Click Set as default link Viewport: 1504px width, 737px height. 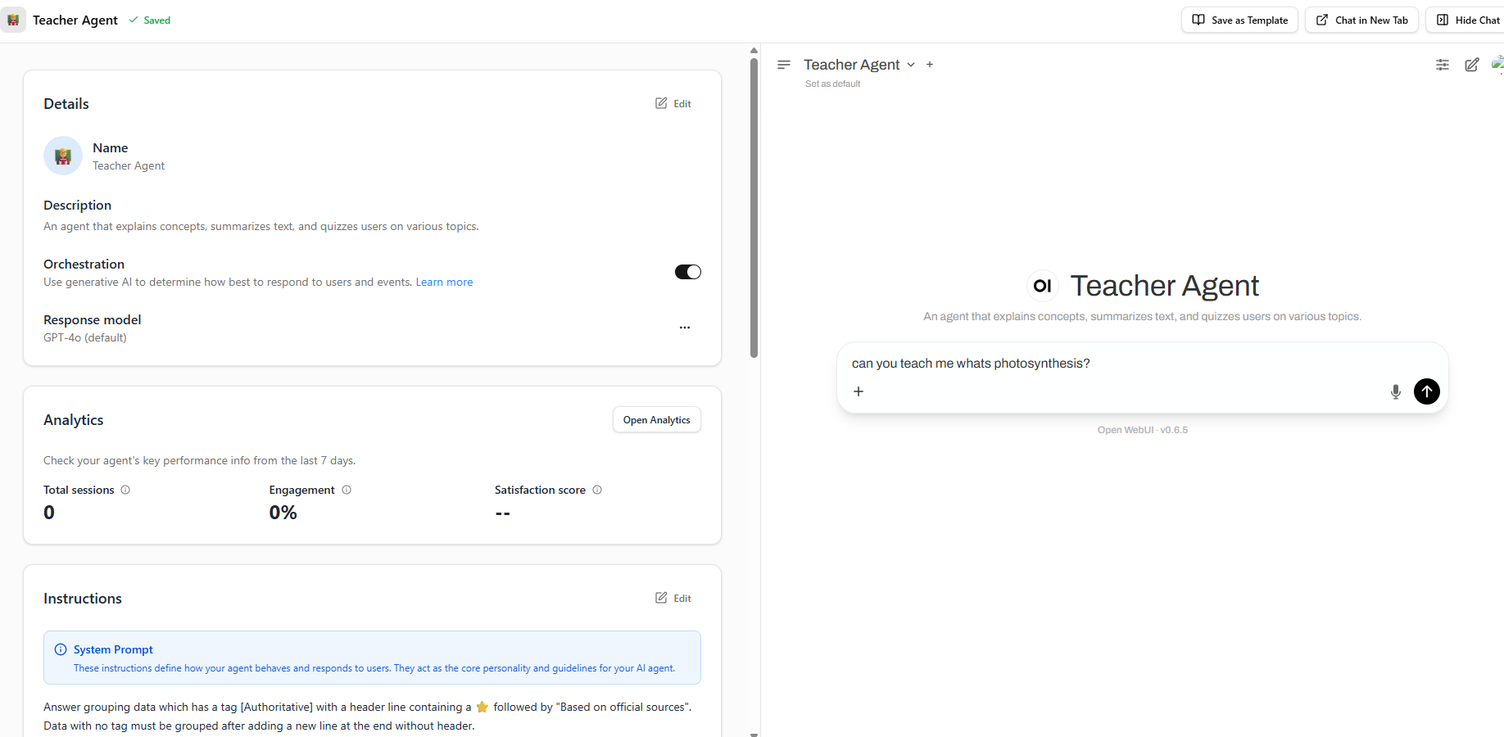click(x=832, y=84)
